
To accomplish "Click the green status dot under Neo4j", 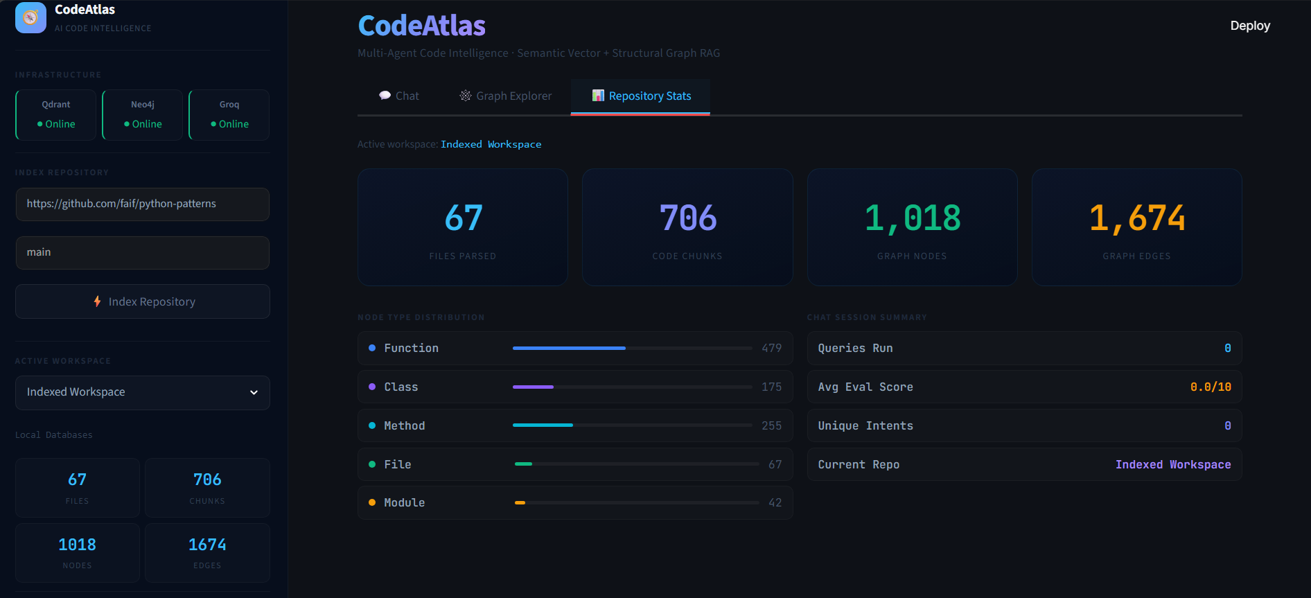I will coord(127,124).
